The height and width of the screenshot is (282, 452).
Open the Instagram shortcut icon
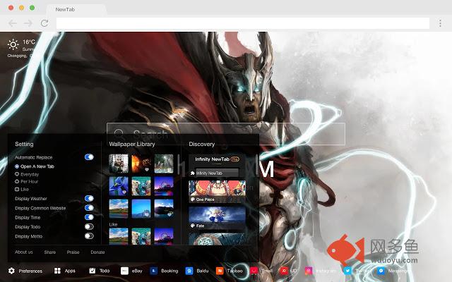tap(309, 271)
